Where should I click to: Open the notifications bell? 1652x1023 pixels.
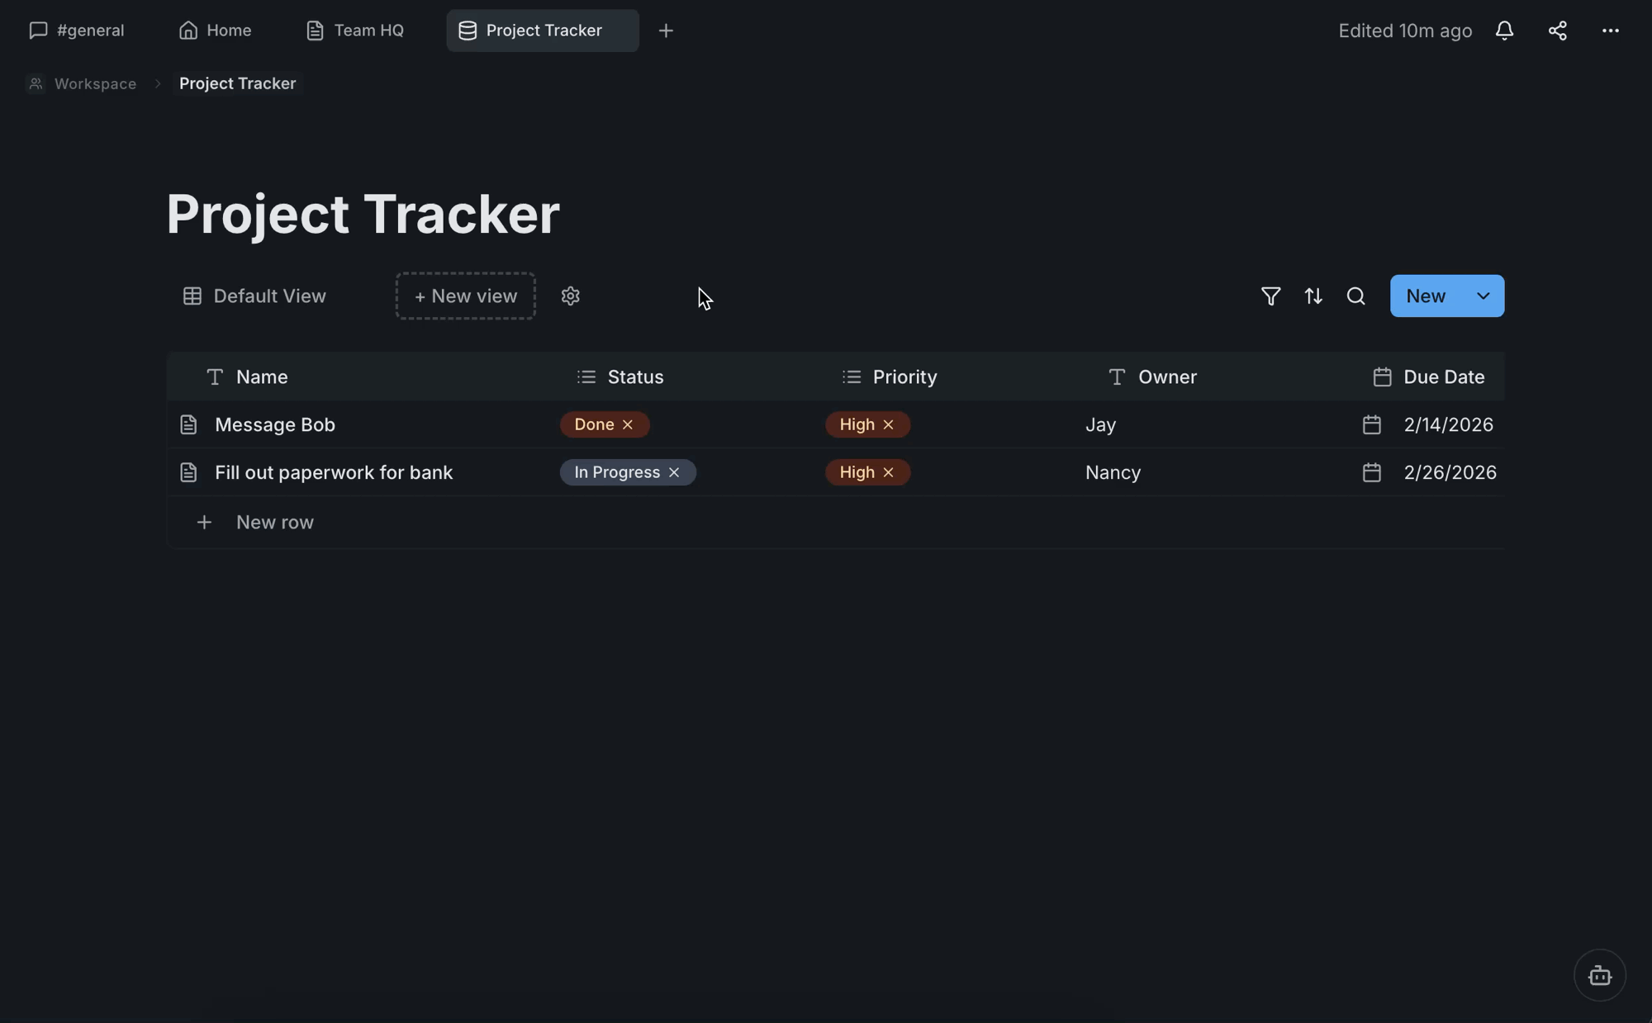[1504, 31]
